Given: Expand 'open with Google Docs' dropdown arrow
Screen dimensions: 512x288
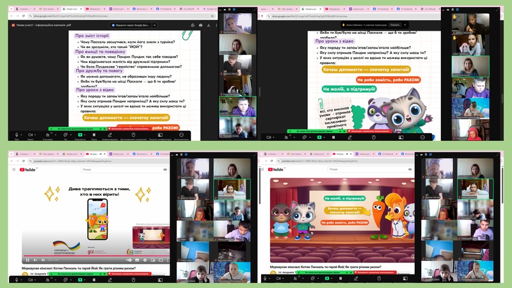Looking at the screenshot, I should (155, 25).
